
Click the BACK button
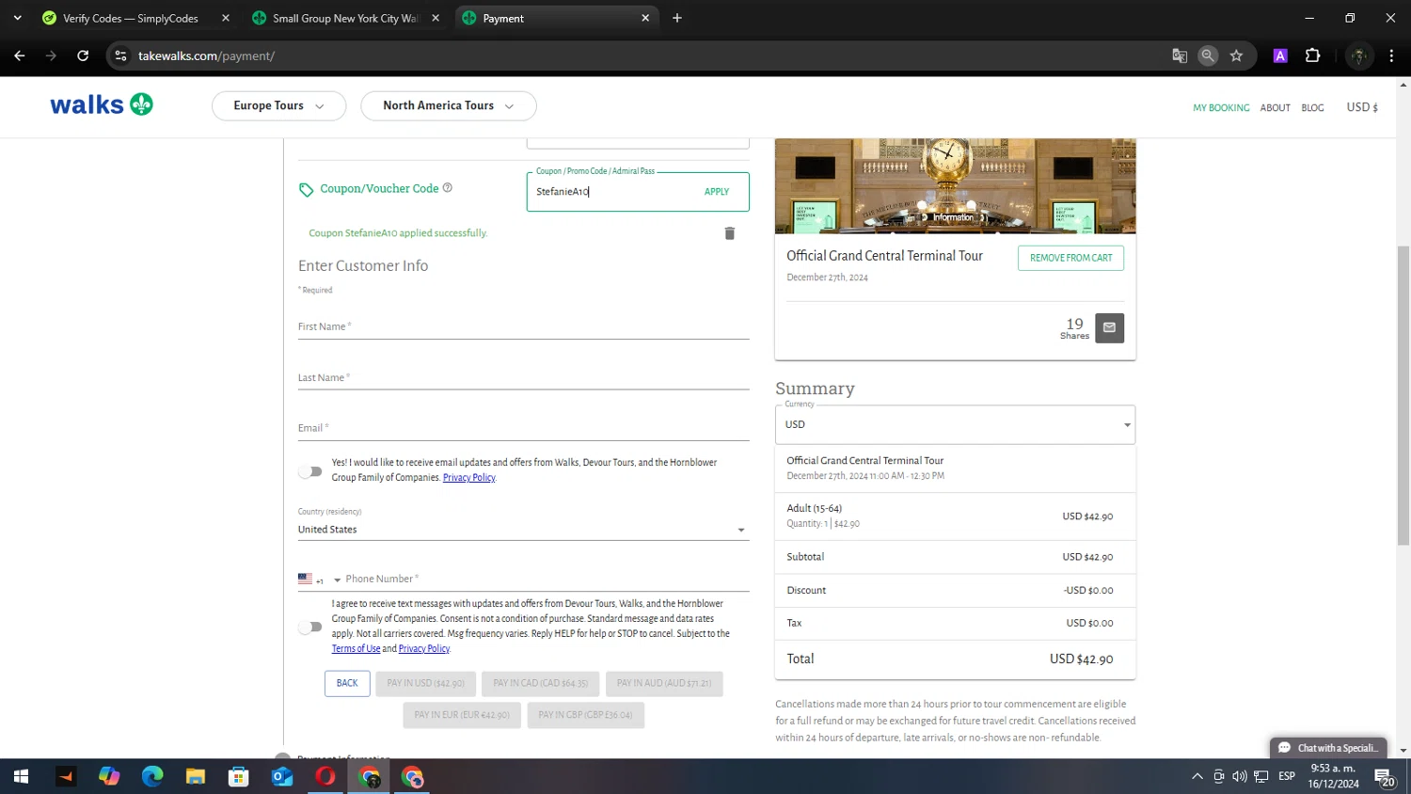347,683
